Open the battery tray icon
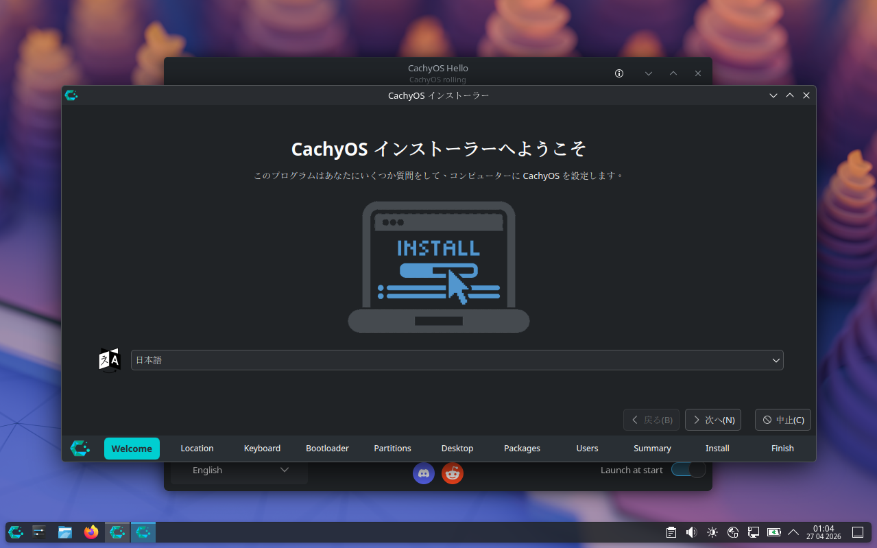Viewport: 877px width, 548px height. coord(774,532)
